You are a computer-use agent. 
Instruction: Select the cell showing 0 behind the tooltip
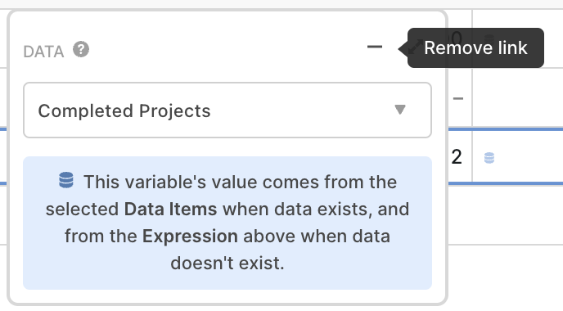click(x=460, y=38)
